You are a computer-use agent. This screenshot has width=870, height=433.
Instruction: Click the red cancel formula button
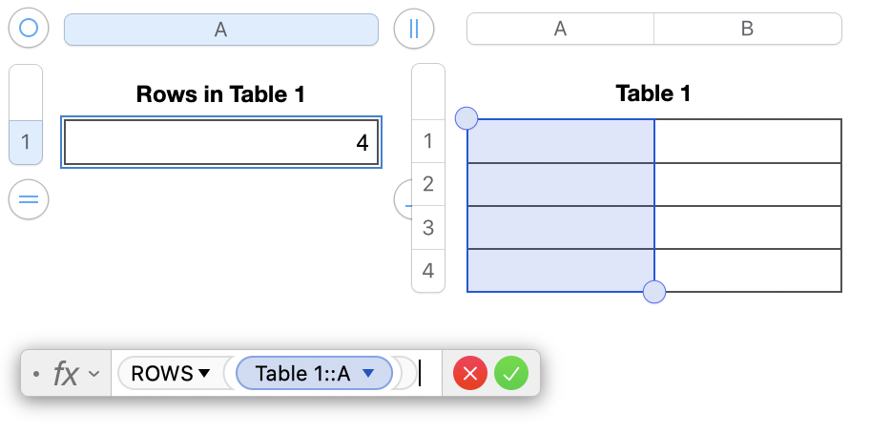(x=469, y=374)
